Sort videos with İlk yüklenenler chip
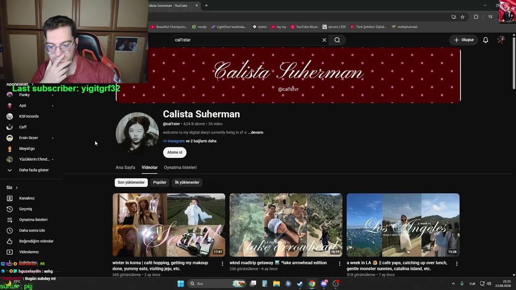516x290 pixels. (x=187, y=182)
